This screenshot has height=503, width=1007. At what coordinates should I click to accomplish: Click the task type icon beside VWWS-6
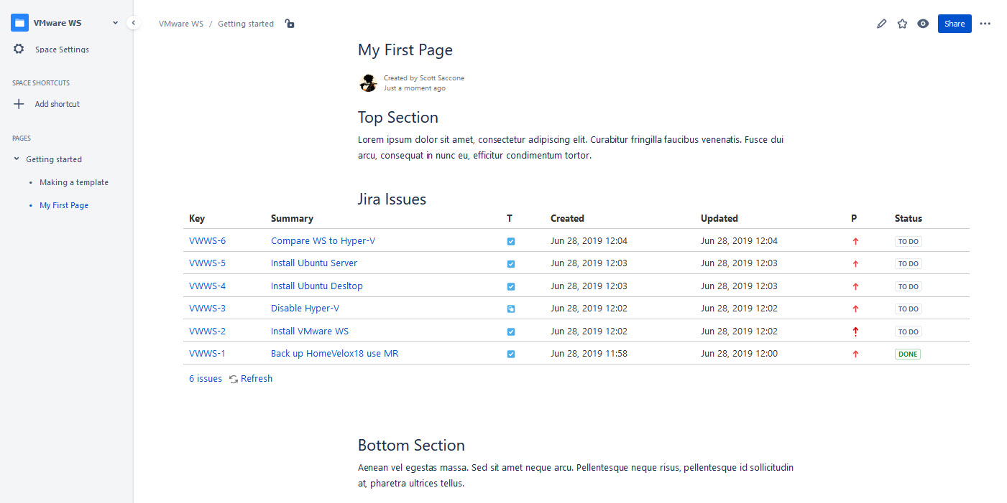[511, 241]
